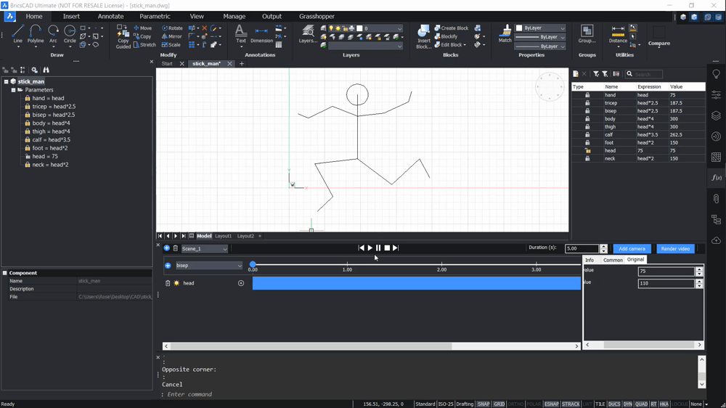
Task: Open the Annotate ribbon tab
Action: tap(110, 16)
